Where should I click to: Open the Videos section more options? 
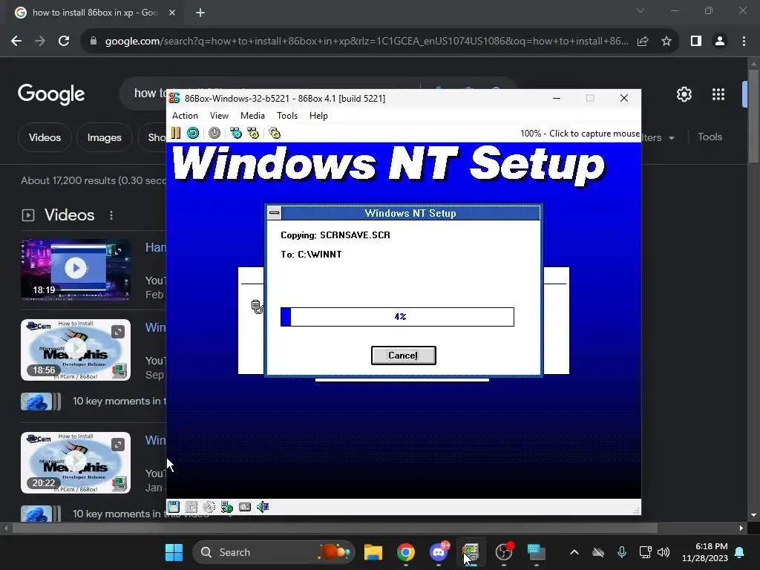pos(111,215)
